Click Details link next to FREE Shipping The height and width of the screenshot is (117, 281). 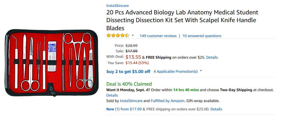click(x=212, y=57)
